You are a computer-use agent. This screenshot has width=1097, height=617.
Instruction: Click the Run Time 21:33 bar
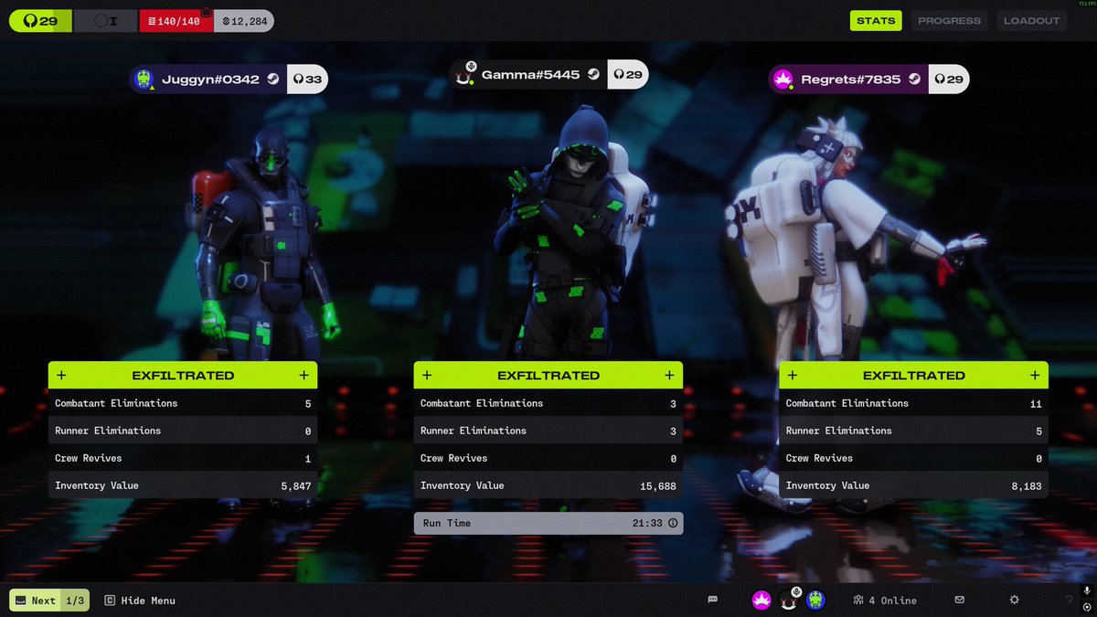tap(548, 523)
